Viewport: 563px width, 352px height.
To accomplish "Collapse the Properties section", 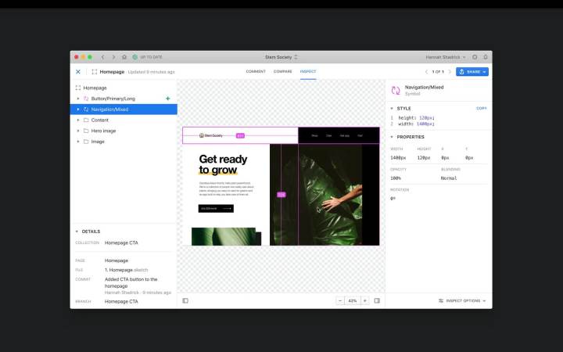I will [392, 137].
